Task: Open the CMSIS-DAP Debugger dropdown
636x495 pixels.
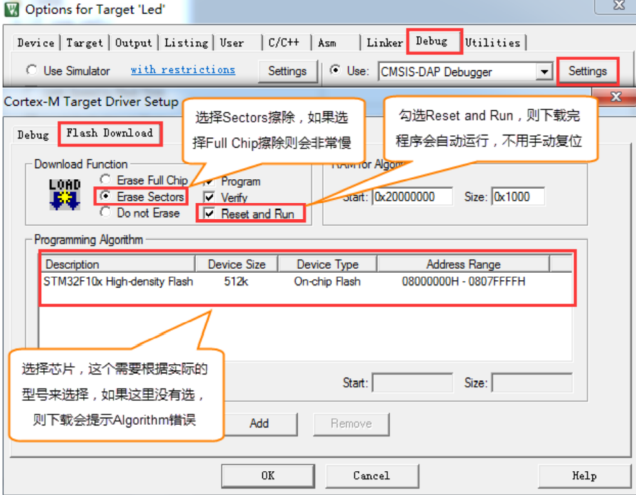Action: 544,72
